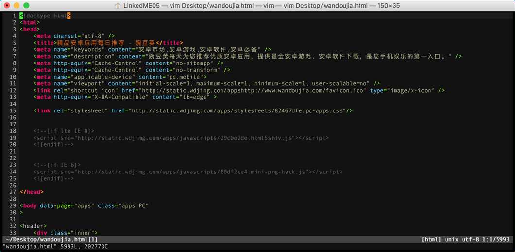Viewport: 515px width, 252px height.
Task: Click the "X-UA-Compatible" meta line
Action: pos(125,97)
